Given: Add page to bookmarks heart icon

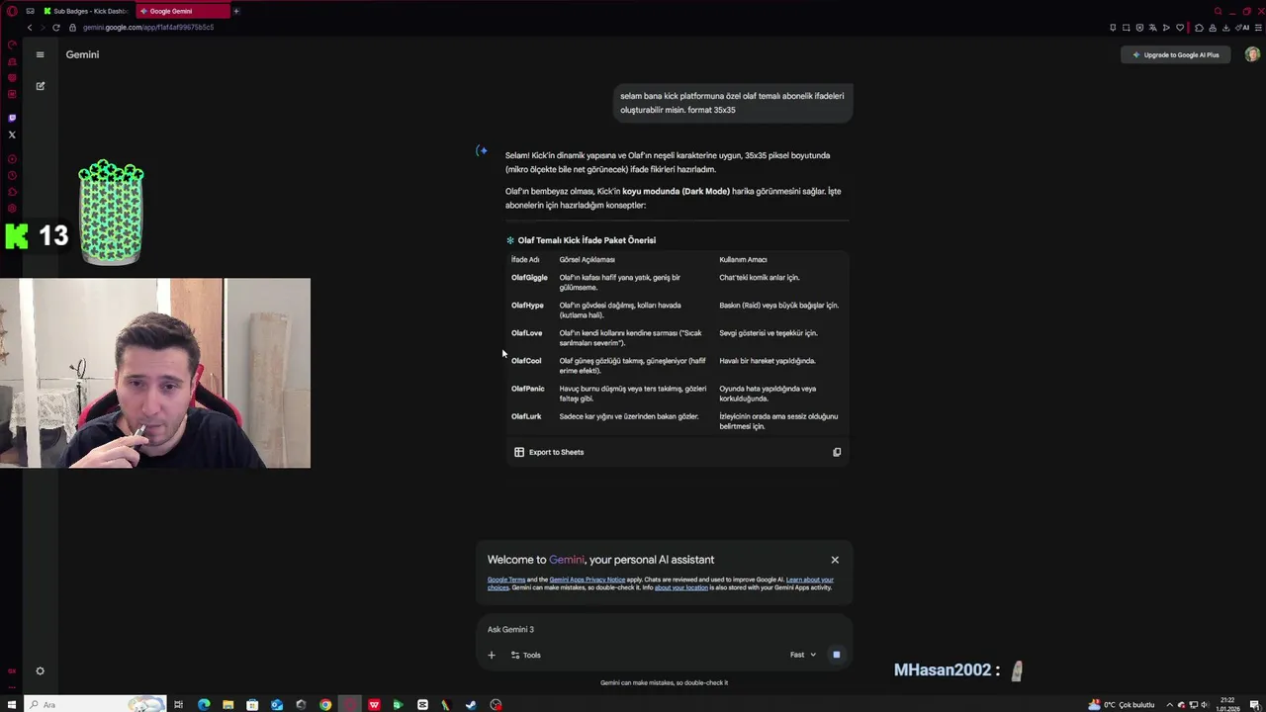Looking at the screenshot, I should tap(1179, 28).
